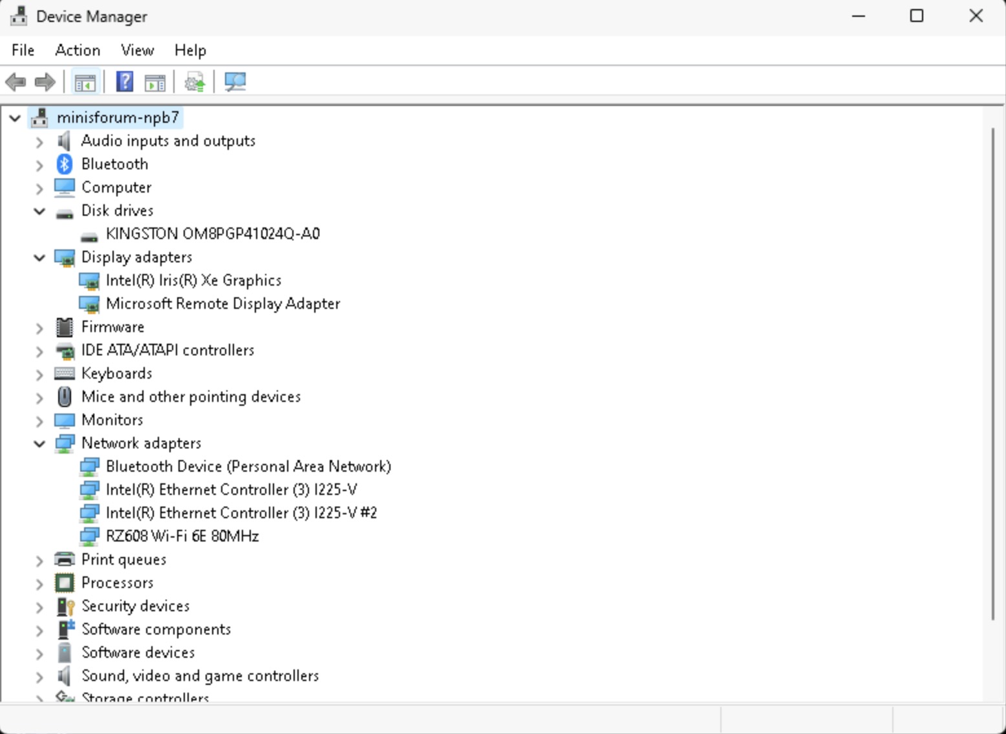
Task: Click the Firmware chip icon
Action: pos(64,327)
